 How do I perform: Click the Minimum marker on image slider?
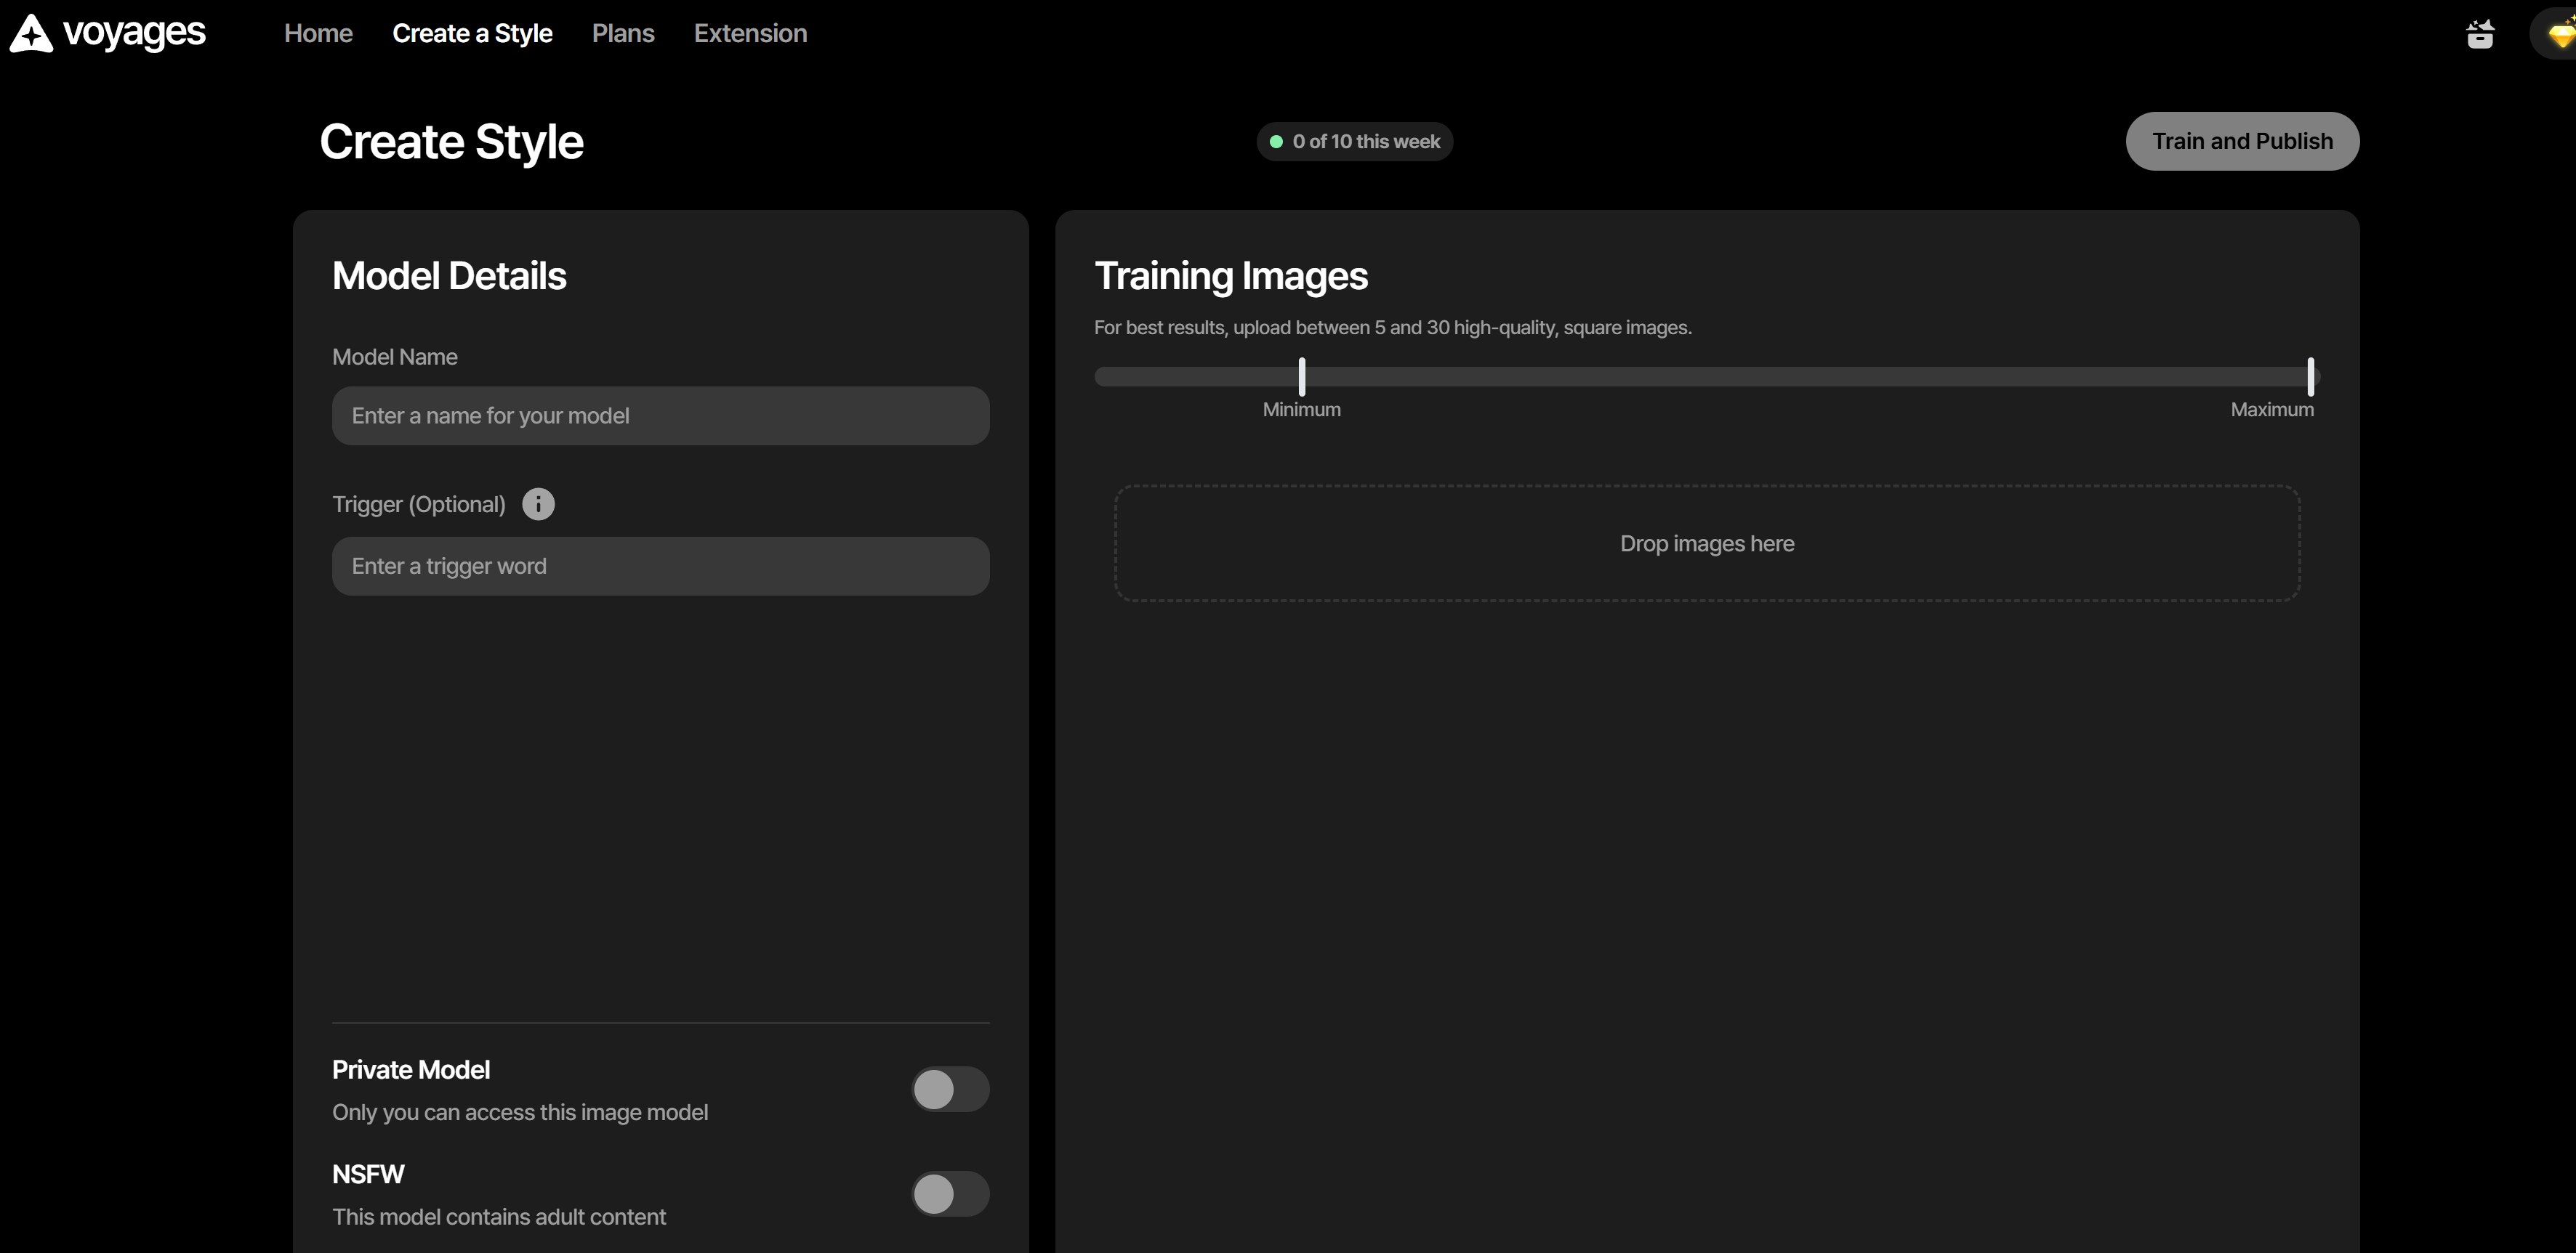(1301, 377)
